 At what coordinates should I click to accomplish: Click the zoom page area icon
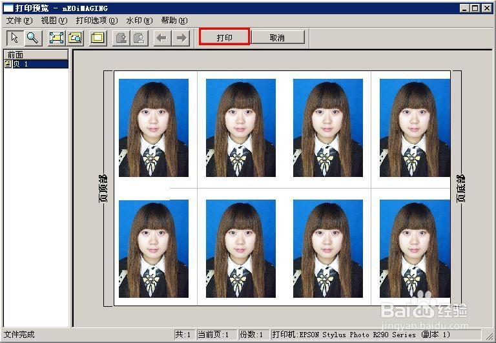coord(75,38)
